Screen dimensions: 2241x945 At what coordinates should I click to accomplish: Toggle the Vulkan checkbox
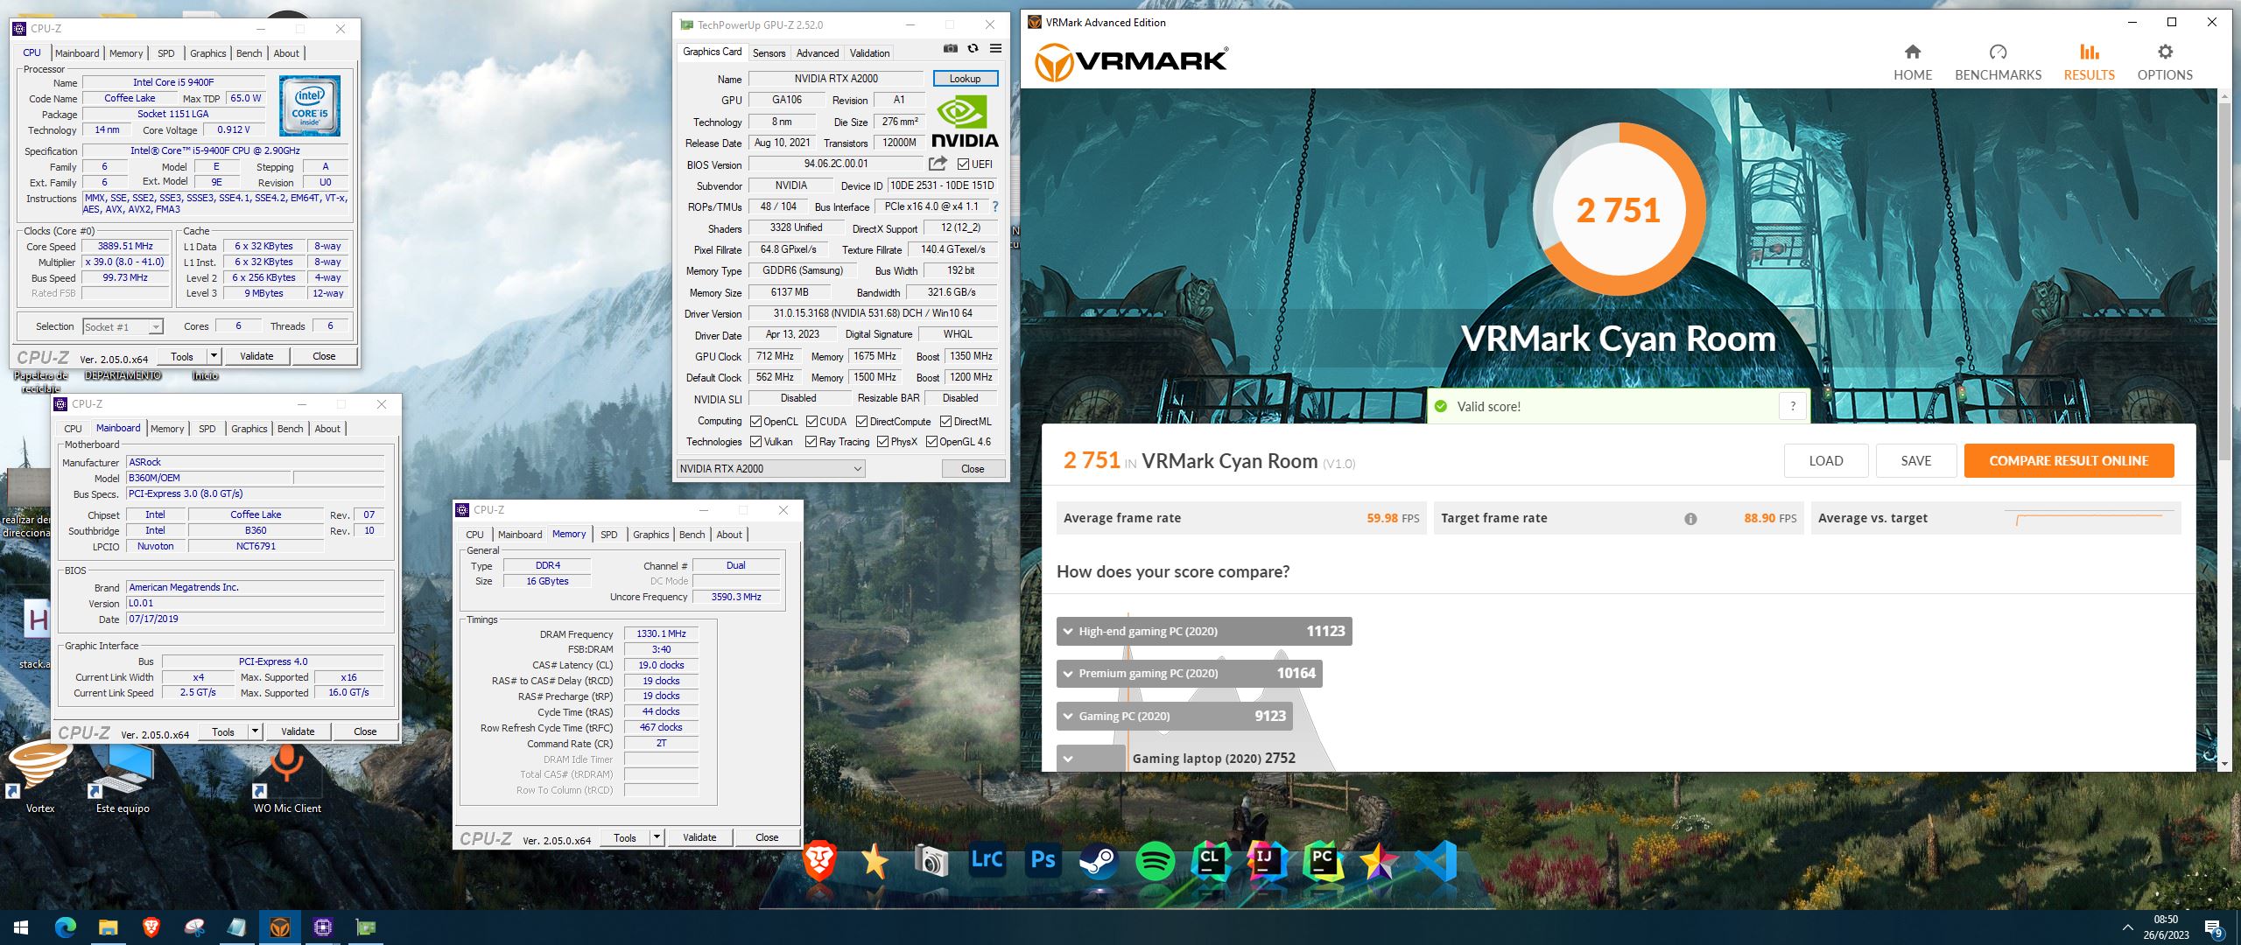coord(755,442)
